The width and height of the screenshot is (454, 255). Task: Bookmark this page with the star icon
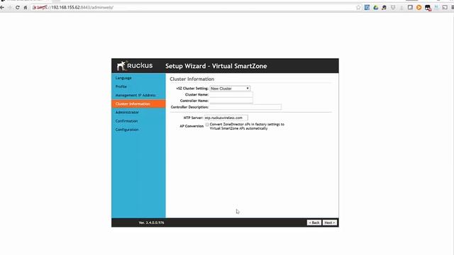coord(358,8)
